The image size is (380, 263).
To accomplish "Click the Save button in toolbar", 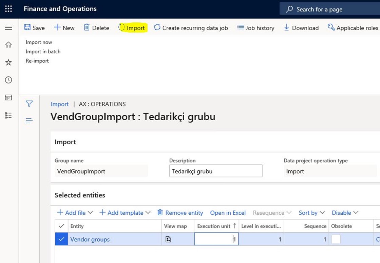I will tap(35, 28).
